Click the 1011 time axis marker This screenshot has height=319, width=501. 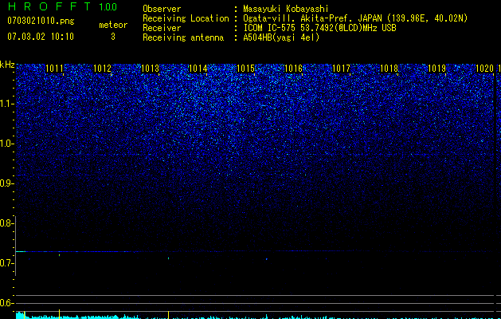point(55,69)
